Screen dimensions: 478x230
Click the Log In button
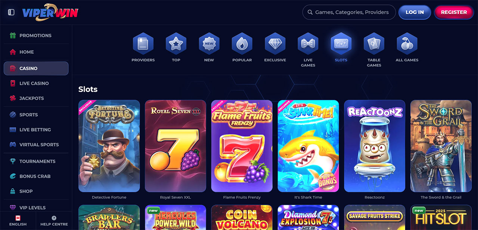point(415,12)
